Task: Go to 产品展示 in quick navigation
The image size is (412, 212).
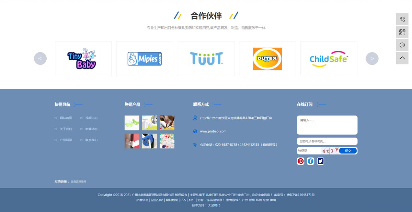Action: (x=66, y=140)
